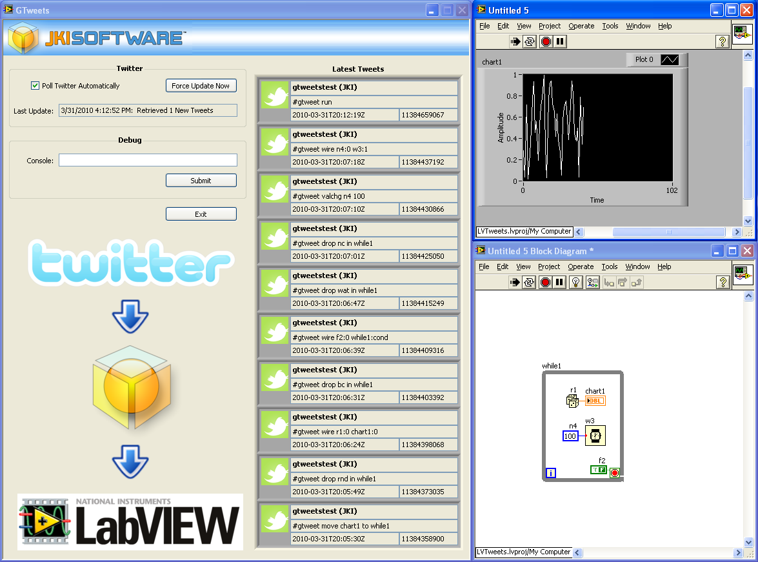This screenshot has width=758, height=562.
Task: Click the chart1 waveform plot area
Action: click(x=597, y=128)
